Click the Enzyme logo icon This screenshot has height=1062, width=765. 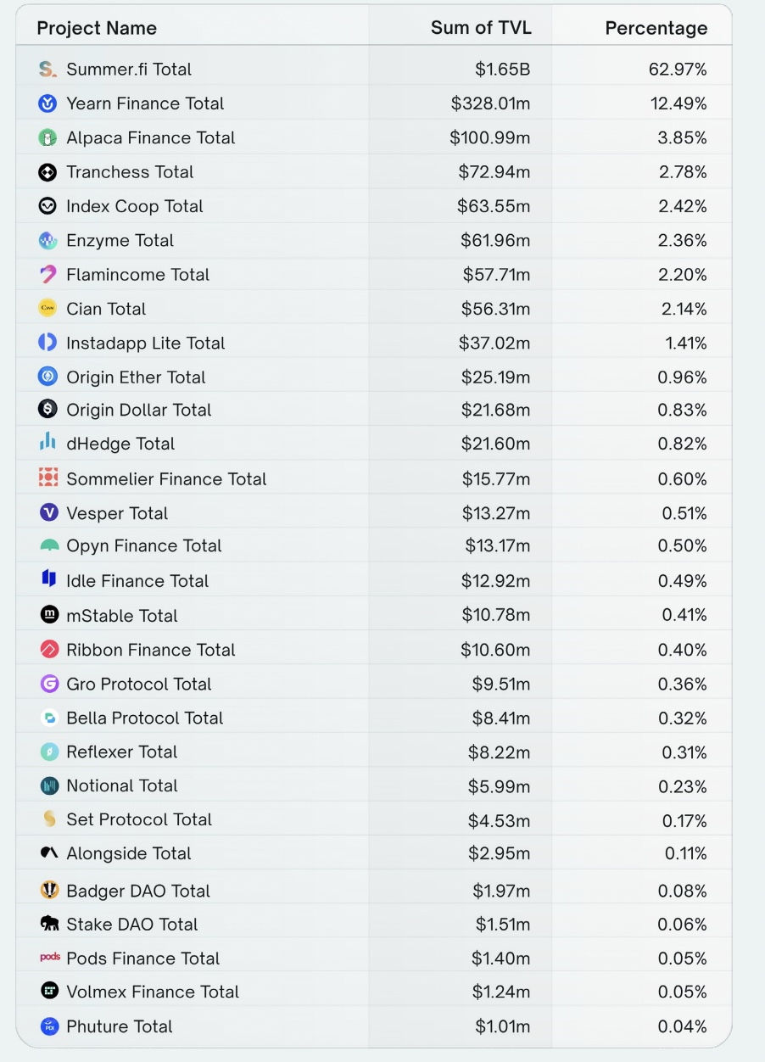pyautogui.click(x=48, y=241)
